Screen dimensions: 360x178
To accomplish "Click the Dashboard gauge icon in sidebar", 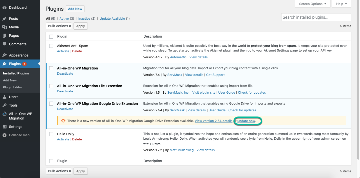I will point(4,7).
